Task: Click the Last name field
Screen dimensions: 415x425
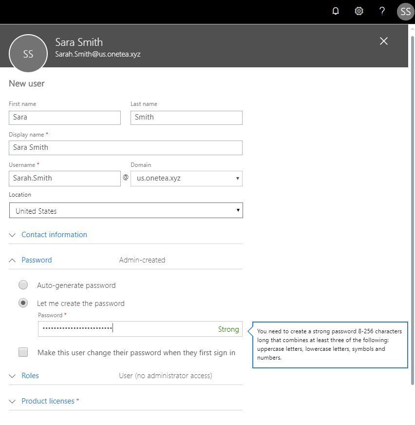Action: pyautogui.click(x=186, y=117)
